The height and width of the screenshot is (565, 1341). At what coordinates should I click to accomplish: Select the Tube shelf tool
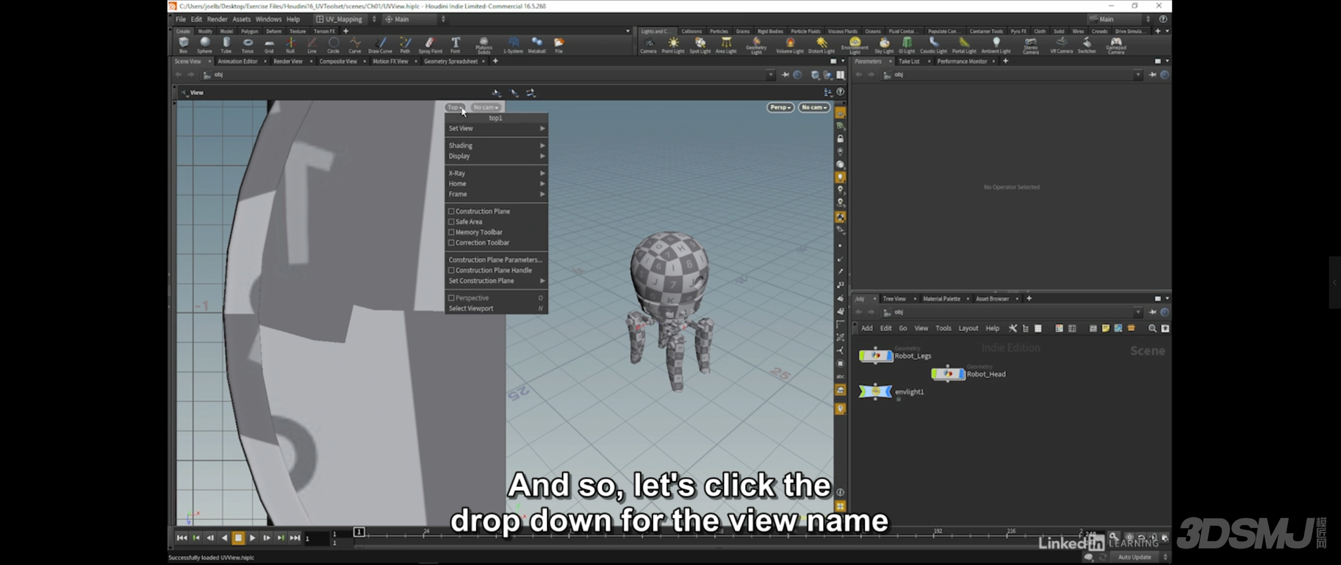[226, 45]
